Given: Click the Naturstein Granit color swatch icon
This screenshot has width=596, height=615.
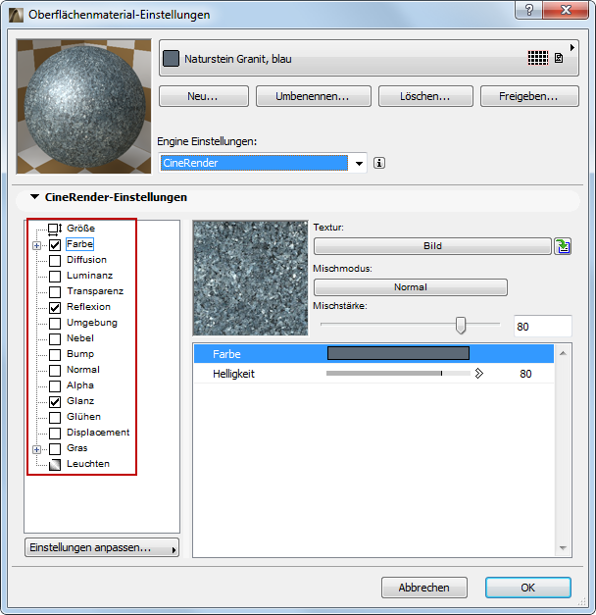Looking at the screenshot, I should [171, 59].
